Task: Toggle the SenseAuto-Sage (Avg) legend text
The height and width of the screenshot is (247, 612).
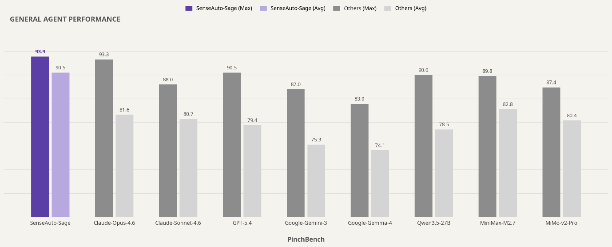Action: [298, 8]
